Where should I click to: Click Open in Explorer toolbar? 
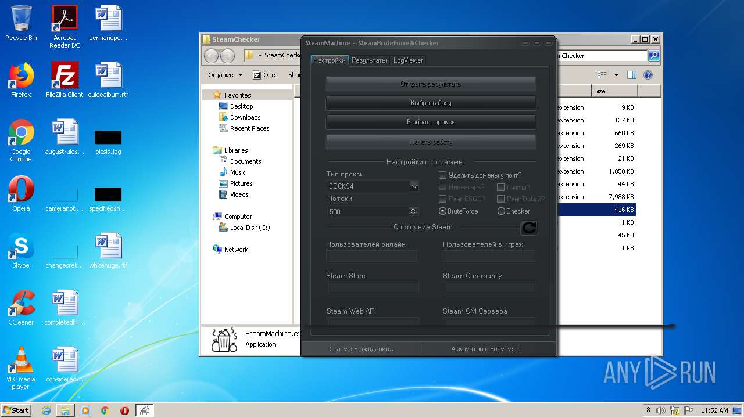tap(266, 75)
